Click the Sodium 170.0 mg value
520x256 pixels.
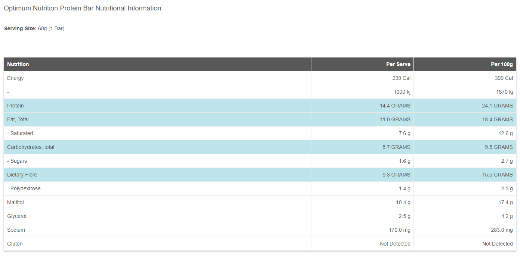(x=400, y=230)
